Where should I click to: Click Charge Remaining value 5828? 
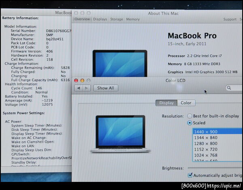pyautogui.click(x=65, y=68)
